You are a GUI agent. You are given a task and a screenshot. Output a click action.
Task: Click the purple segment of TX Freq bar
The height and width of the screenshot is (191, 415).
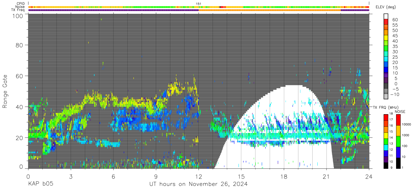point(113,10)
